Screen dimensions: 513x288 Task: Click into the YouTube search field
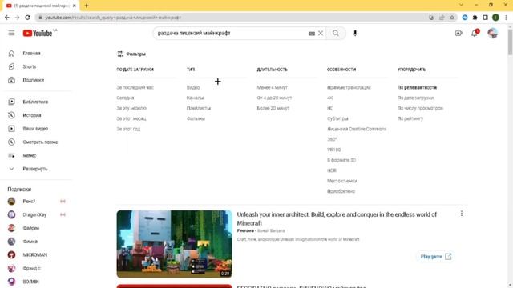231,34
